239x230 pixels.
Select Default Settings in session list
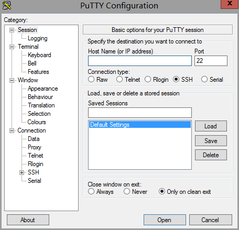tap(140, 125)
